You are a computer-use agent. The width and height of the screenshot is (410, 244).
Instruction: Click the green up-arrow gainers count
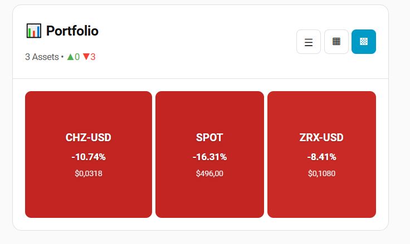[x=74, y=57]
